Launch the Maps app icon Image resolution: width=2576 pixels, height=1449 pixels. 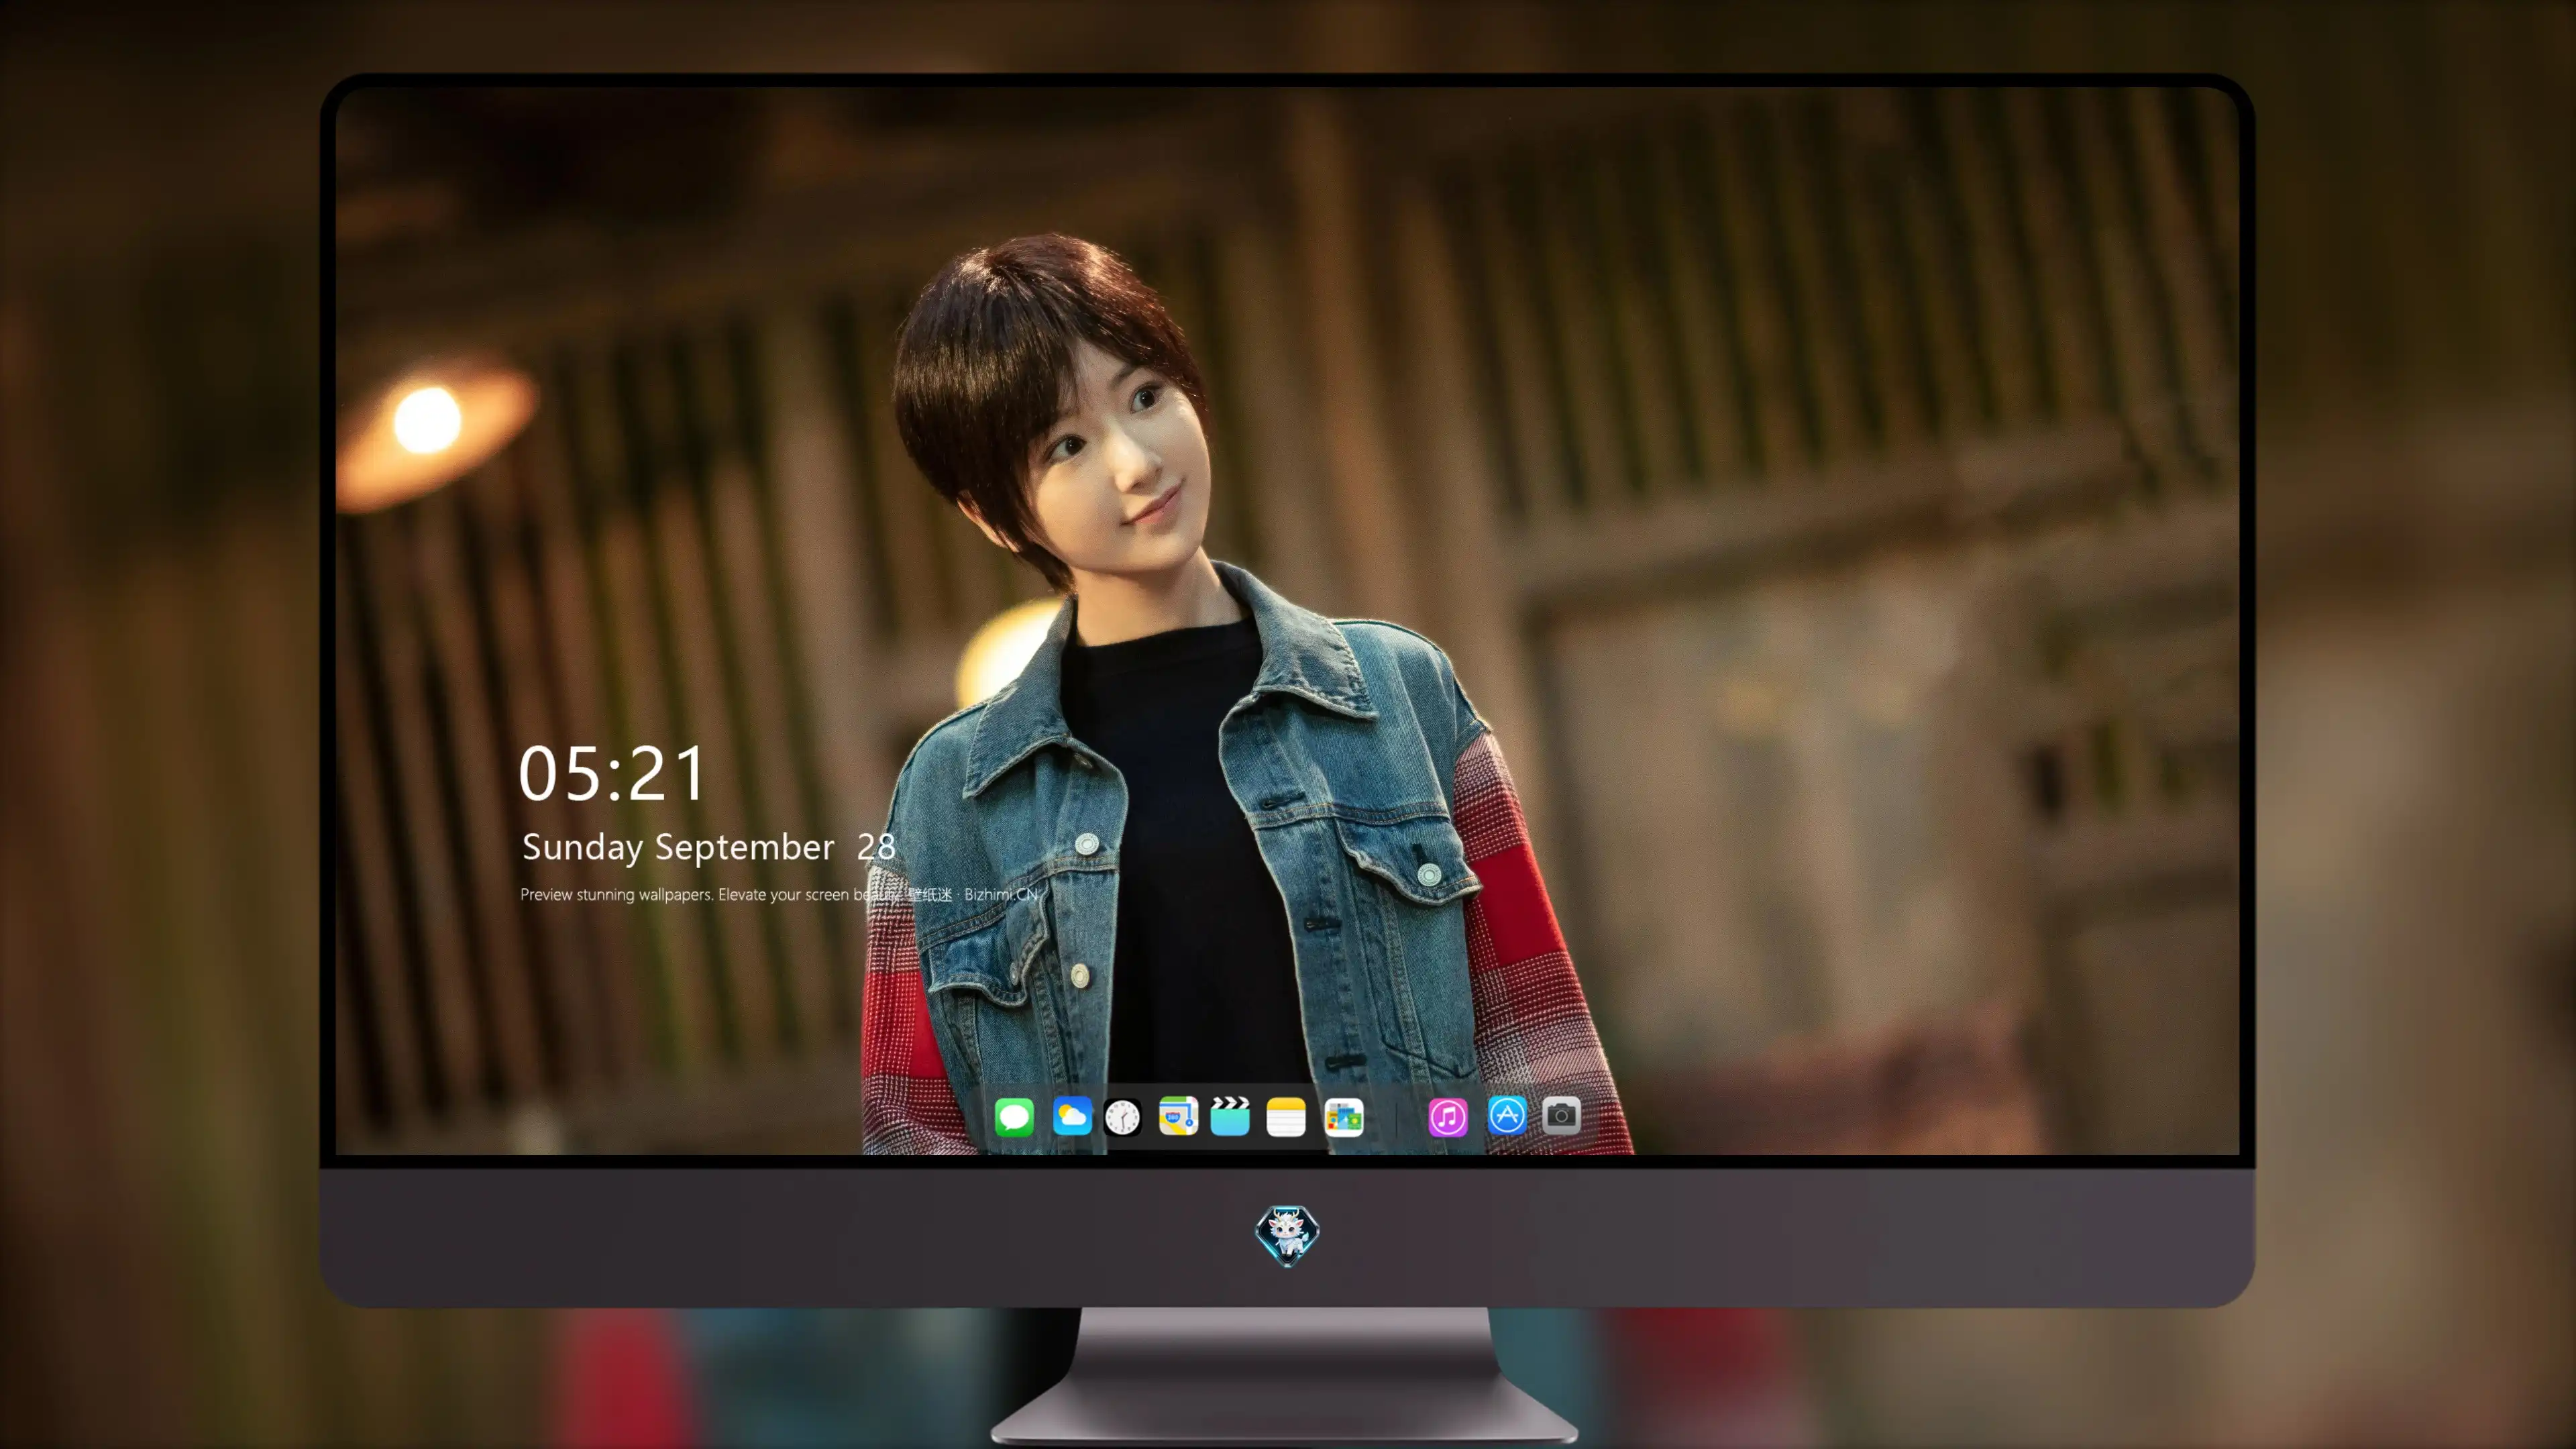tap(1178, 1116)
